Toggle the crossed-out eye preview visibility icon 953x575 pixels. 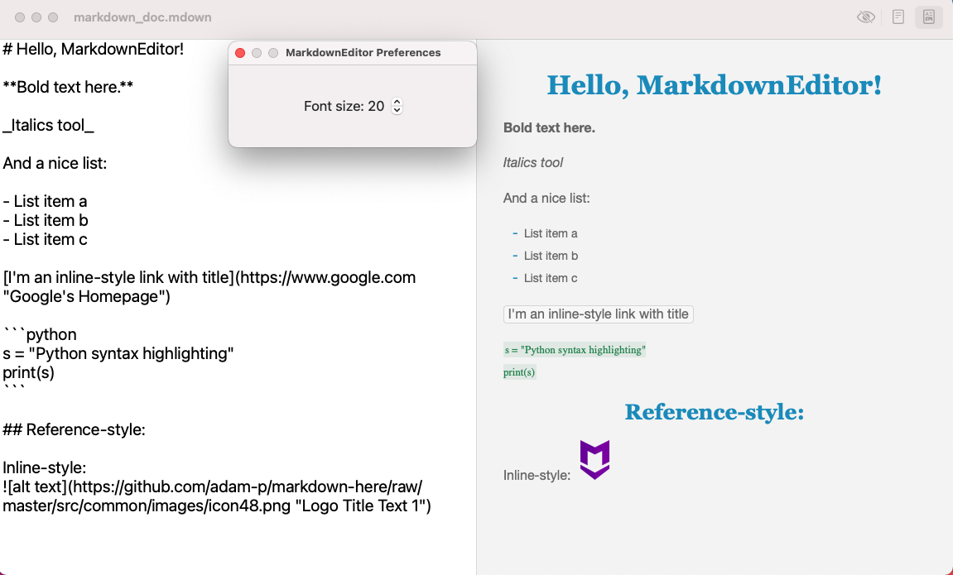click(x=865, y=17)
